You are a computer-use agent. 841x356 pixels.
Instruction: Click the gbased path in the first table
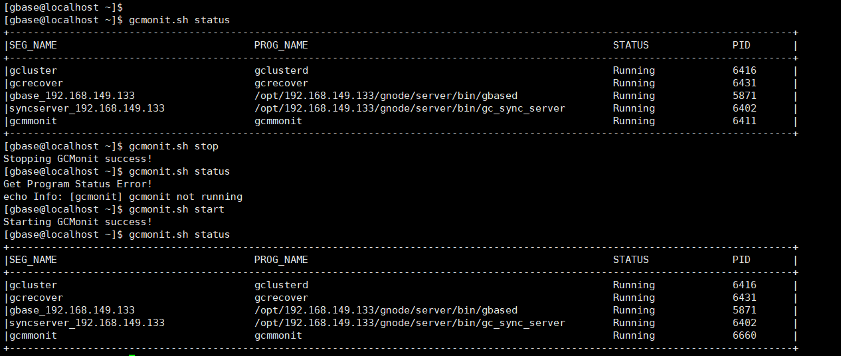tap(385, 96)
